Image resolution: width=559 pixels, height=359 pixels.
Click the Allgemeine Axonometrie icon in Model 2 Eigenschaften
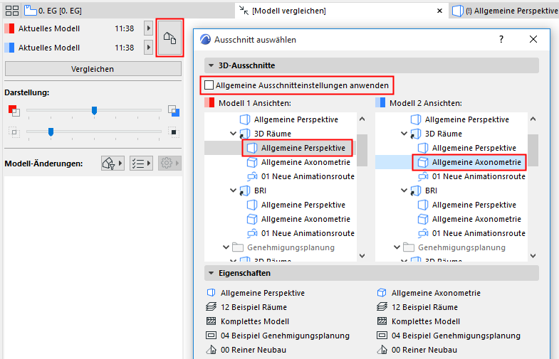382,292
